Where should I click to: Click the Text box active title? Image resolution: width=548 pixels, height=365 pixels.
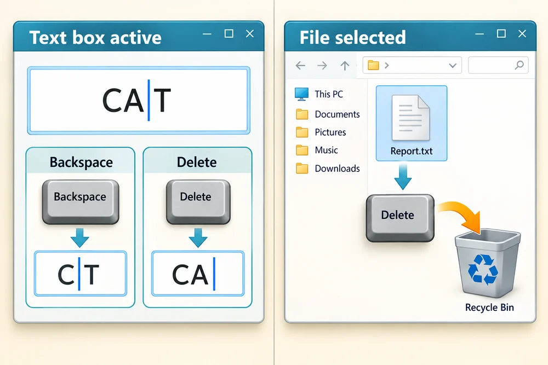point(95,37)
